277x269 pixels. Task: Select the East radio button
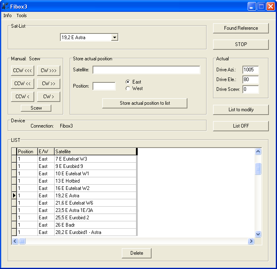coord(128,82)
